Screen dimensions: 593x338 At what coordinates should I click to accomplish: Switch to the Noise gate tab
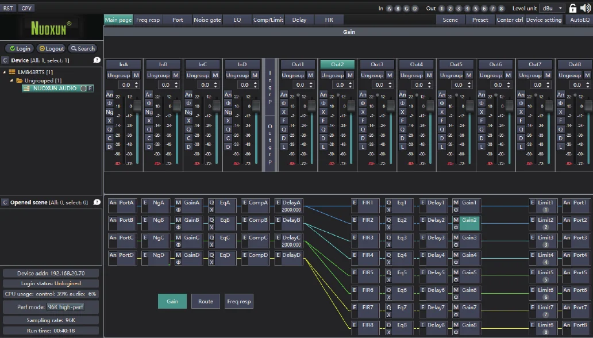[207, 20]
